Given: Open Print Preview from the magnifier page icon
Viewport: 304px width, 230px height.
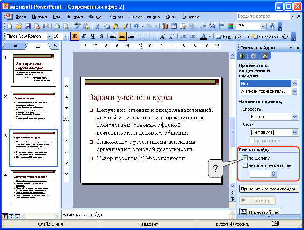Looking at the screenshot, I should [66, 26].
